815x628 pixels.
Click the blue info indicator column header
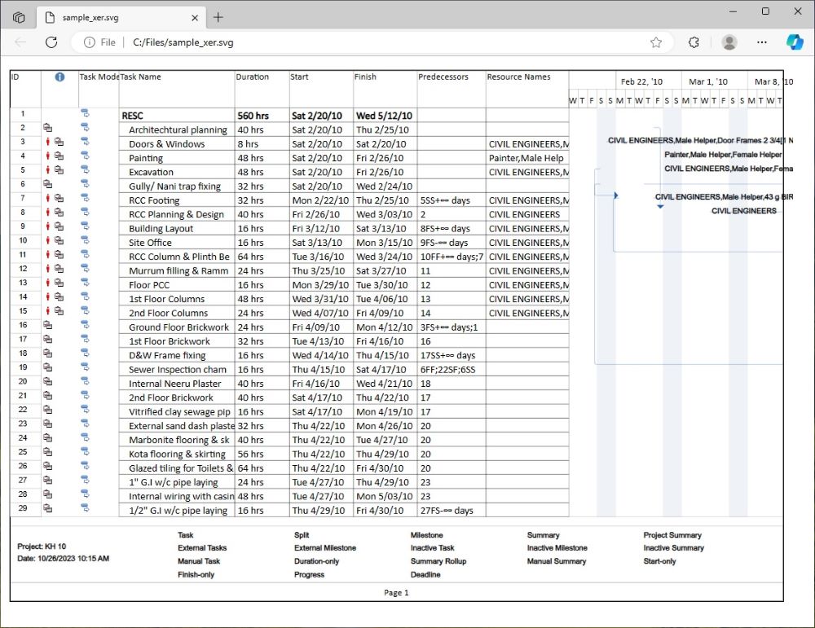[59, 77]
